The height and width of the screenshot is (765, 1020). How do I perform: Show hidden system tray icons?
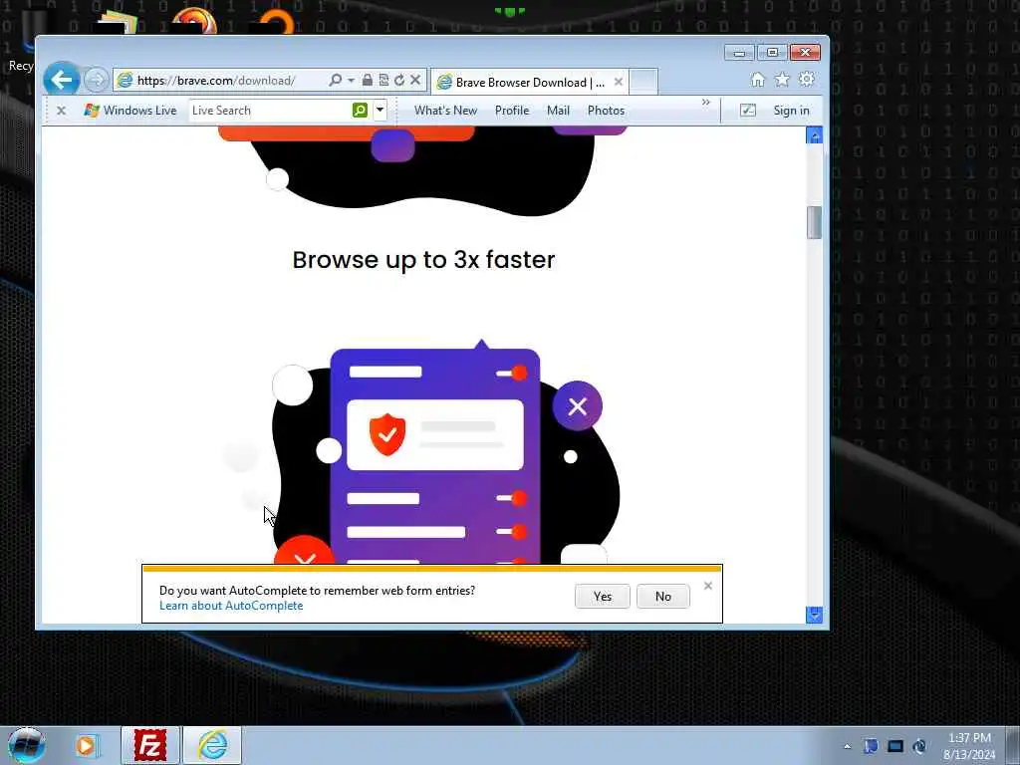tap(847, 746)
